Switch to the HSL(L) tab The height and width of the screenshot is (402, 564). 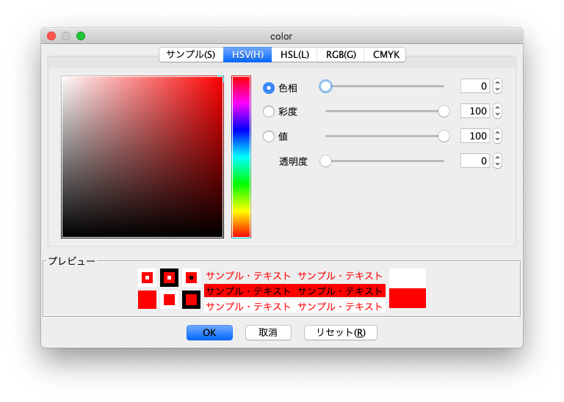(294, 55)
